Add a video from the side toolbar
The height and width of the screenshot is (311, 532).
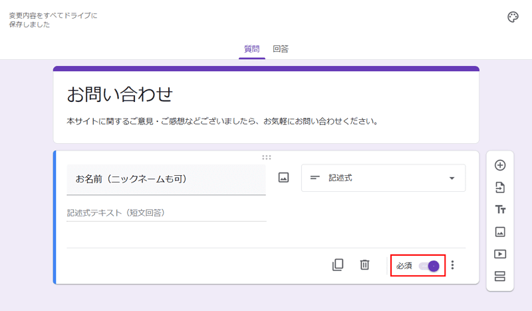point(500,254)
